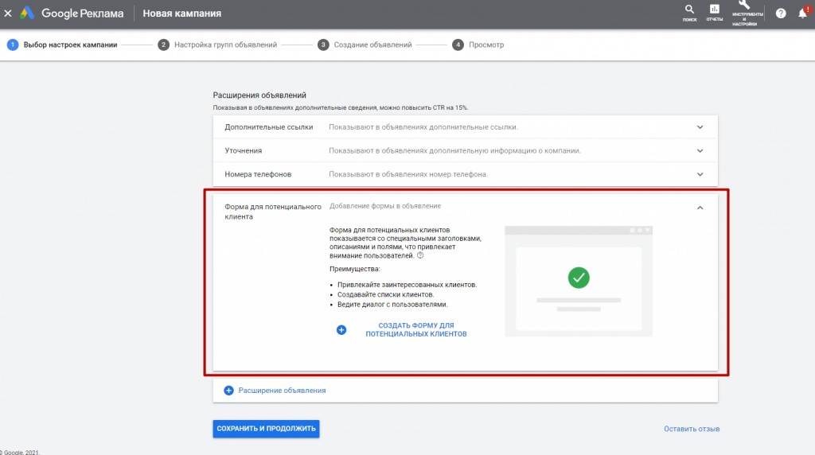The image size is (815, 455).
Task: Click the Привлекайте заинтересованных клиентов bullet
Action: (407, 285)
